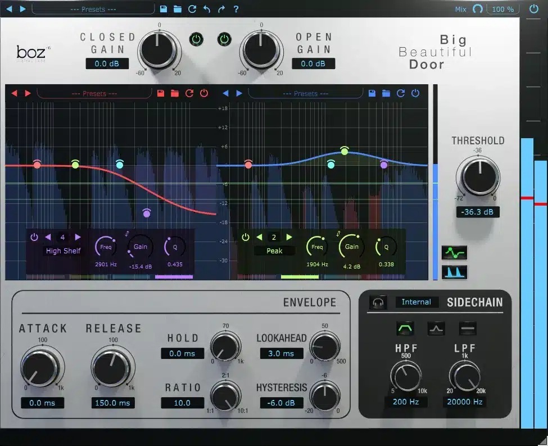The width and height of the screenshot is (548, 446).
Task: Click the Attack 0.0 ms value field
Action: coord(43,403)
